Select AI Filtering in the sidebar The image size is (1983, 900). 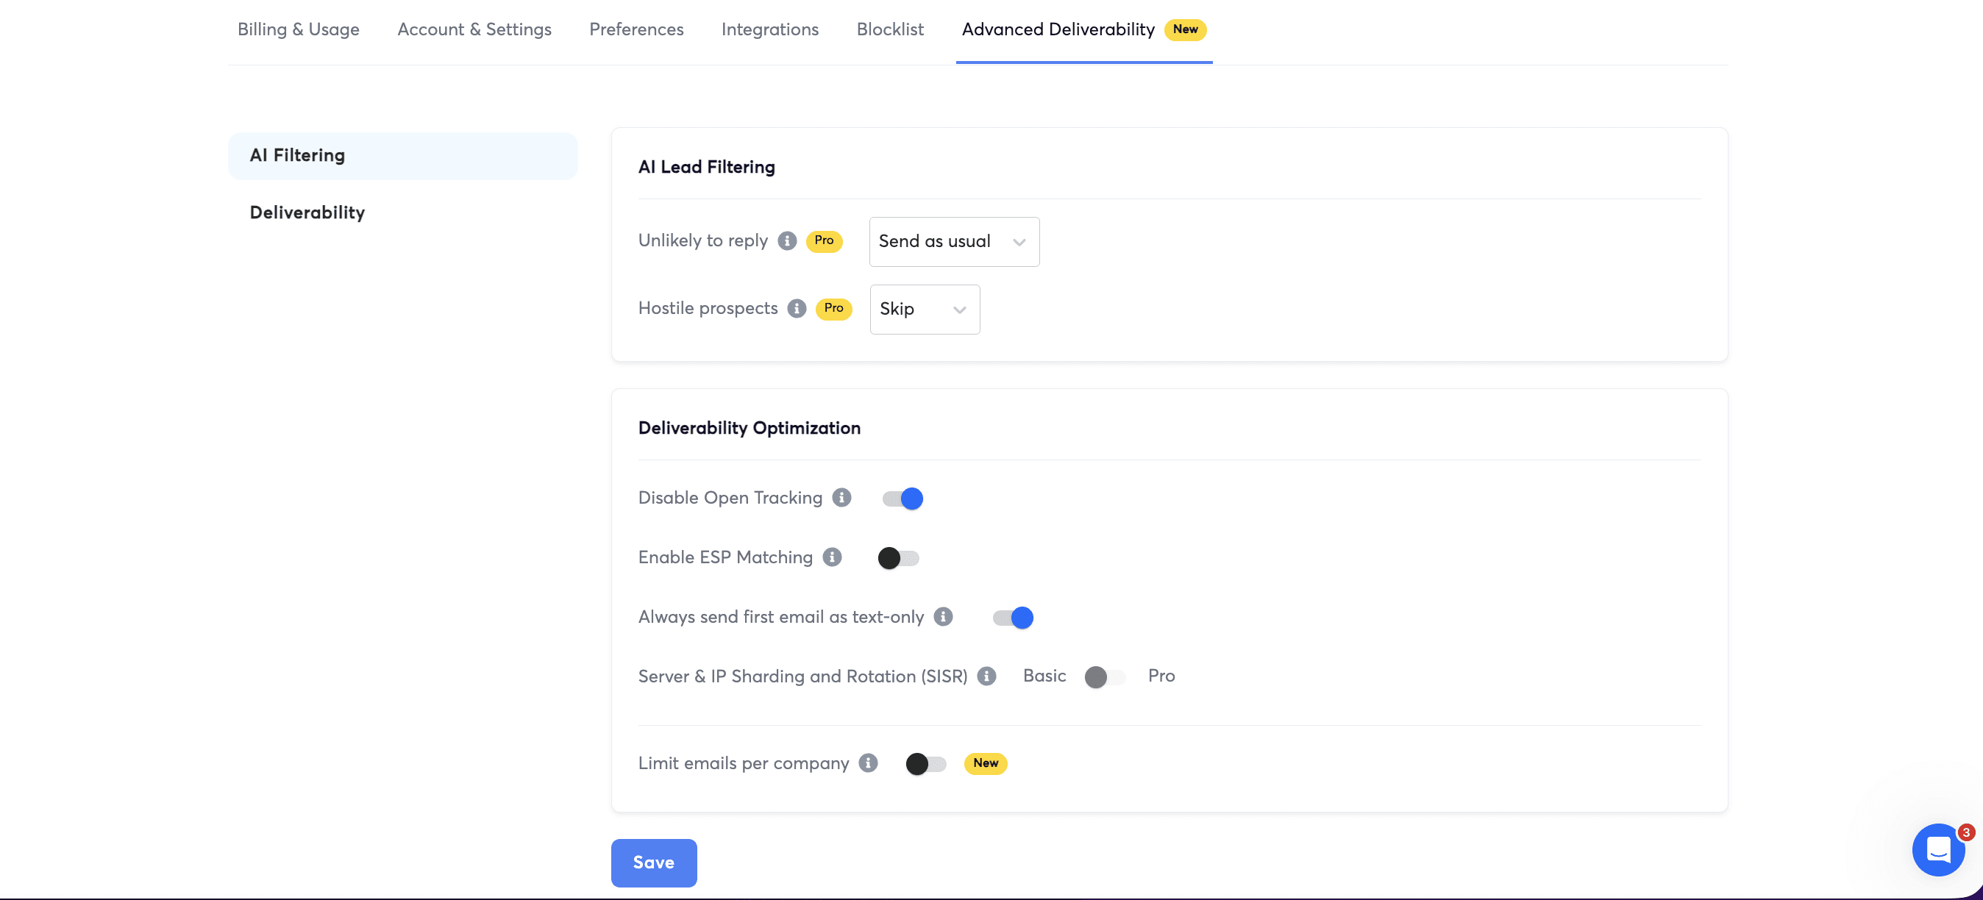297,154
